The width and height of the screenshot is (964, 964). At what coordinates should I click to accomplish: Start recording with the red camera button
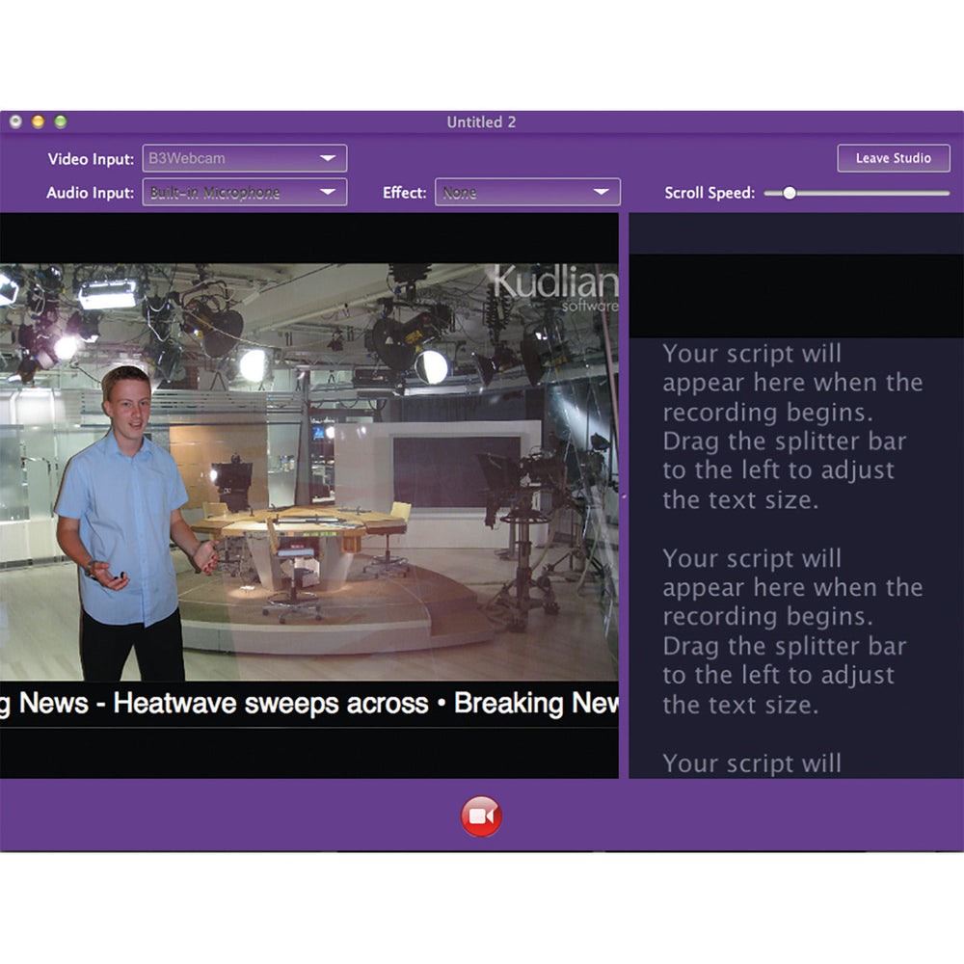(x=481, y=817)
